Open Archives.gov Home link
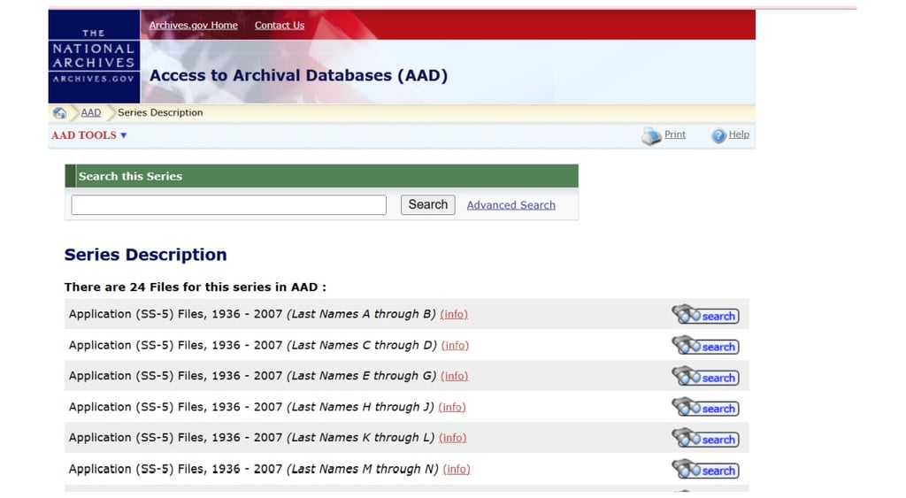This screenshot has width=906, height=498. [x=193, y=26]
